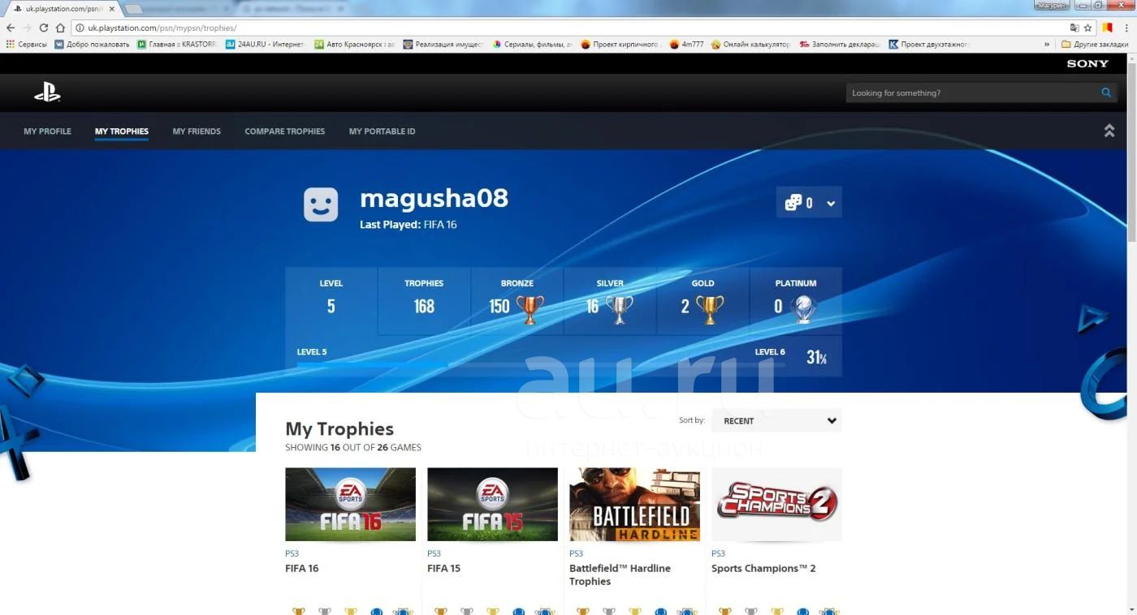The height and width of the screenshot is (615, 1137).
Task: Click the browser forward arrow
Action: point(27,28)
